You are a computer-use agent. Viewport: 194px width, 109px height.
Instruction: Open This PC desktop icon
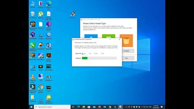(33, 4)
